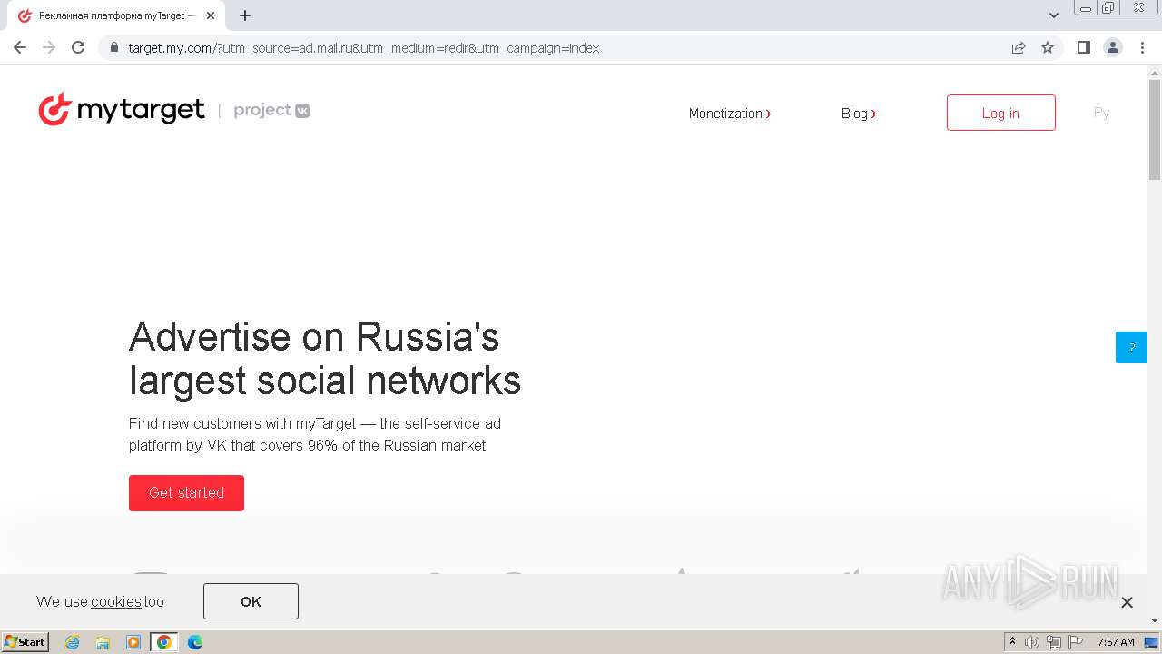
Task: Click the system clock 7:57 AM
Action: click(1116, 642)
